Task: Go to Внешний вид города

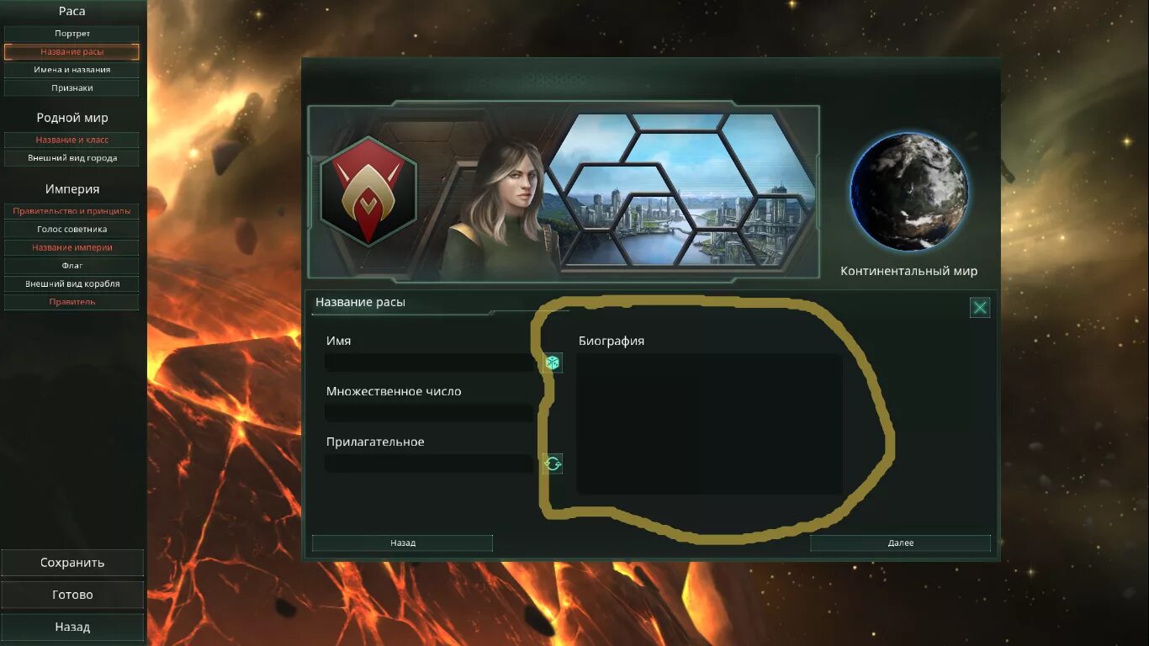Action: (x=72, y=158)
